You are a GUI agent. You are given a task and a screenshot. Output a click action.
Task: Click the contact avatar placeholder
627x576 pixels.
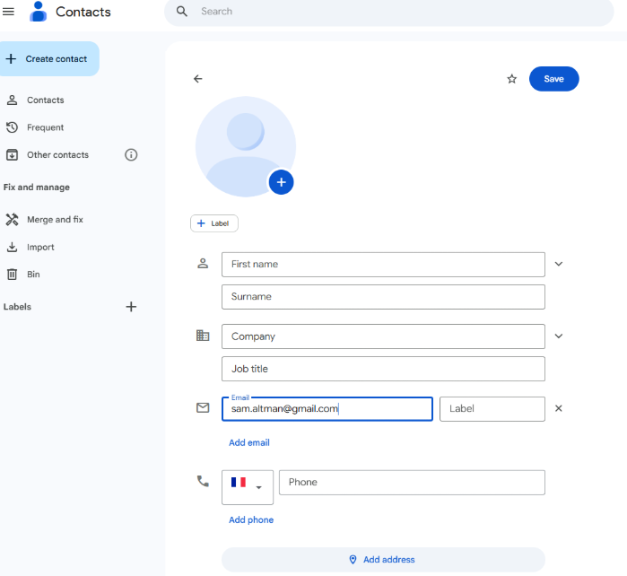click(x=246, y=146)
